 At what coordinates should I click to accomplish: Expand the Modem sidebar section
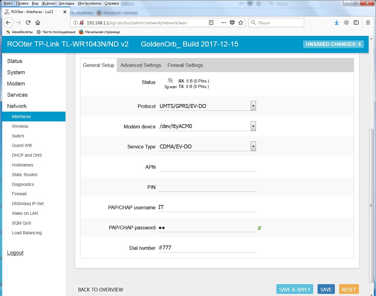click(16, 84)
